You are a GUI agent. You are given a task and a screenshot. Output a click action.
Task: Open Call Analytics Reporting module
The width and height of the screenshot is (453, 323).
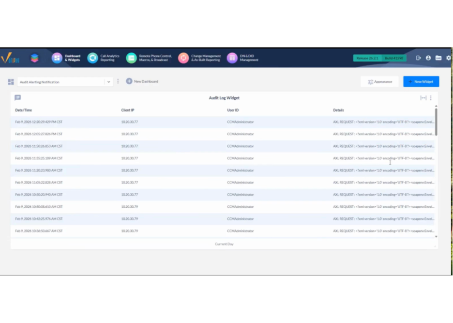[104, 58]
